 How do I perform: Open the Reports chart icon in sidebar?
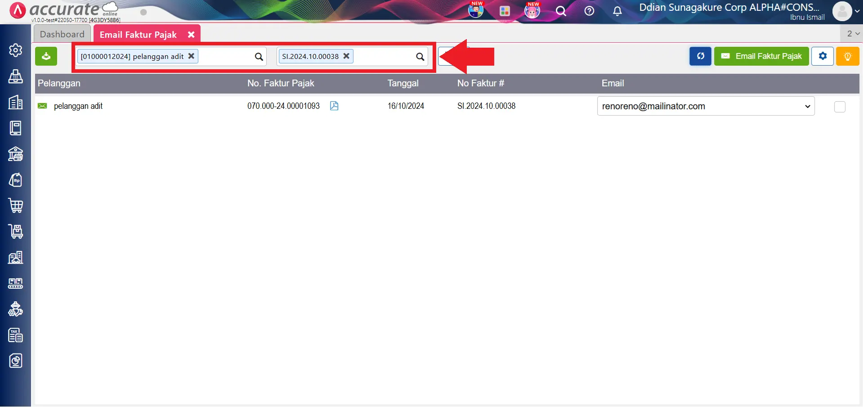point(16,361)
